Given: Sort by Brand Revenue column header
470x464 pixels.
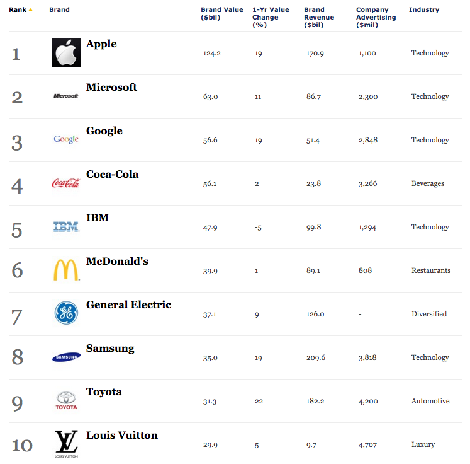Looking at the screenshot, I should [x=319, y=17].
